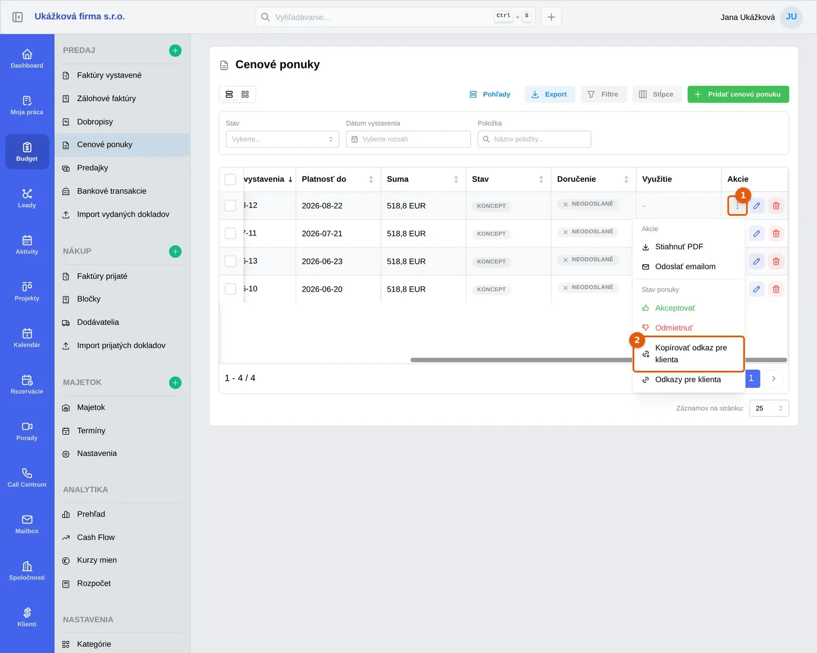Select Kopírovať odkaz pre klienta

click(x=688, y=354)
